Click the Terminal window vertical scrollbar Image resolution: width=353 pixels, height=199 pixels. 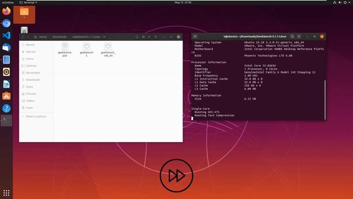click(325, 99)
